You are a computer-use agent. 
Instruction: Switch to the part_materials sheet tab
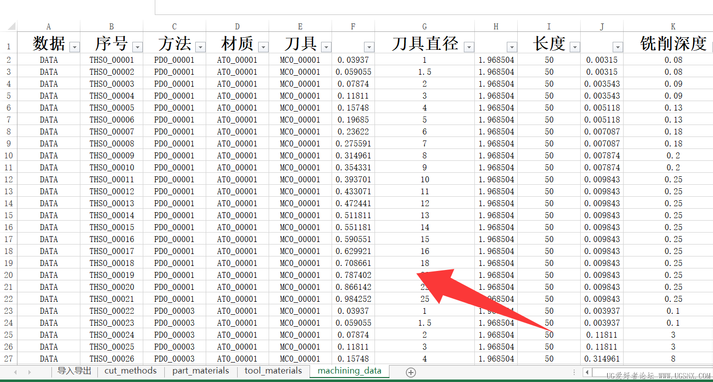coord(201,371)
